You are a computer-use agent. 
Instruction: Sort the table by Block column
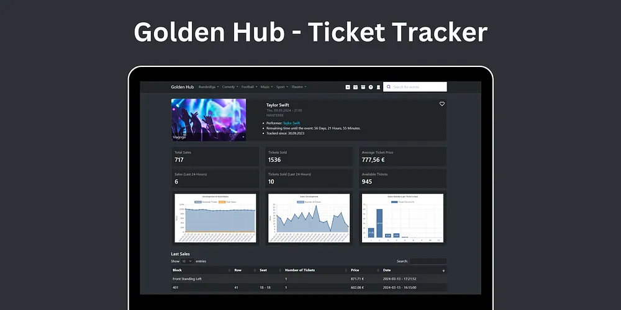[201, 270]
